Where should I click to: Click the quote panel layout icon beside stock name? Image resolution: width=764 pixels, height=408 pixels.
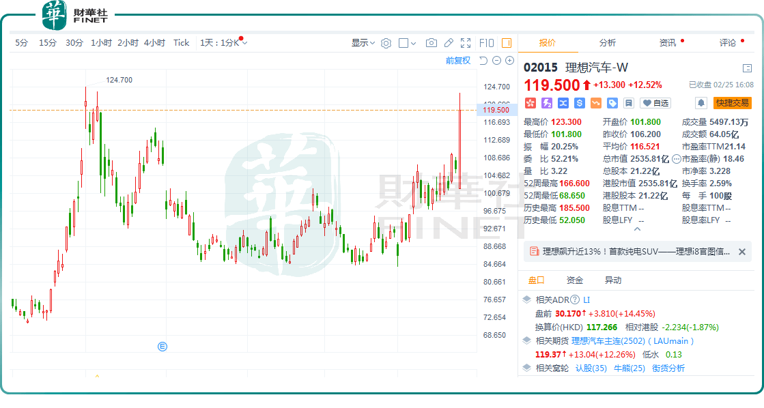point(747,68)
